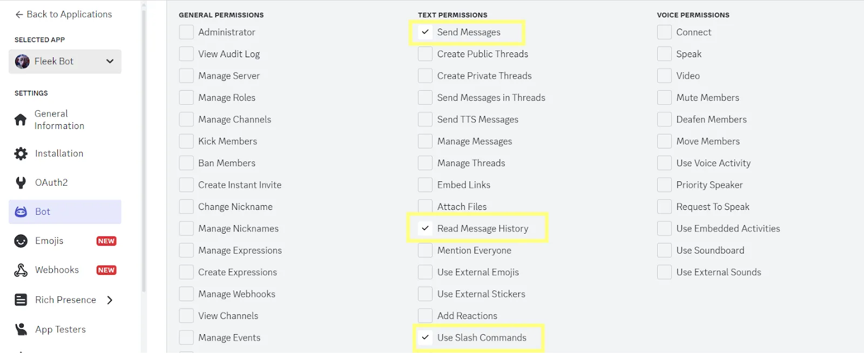This screenshot has height=353, width=864.
Task: Expand the Rich Presence submenu chevron
Action: point(110,300)
